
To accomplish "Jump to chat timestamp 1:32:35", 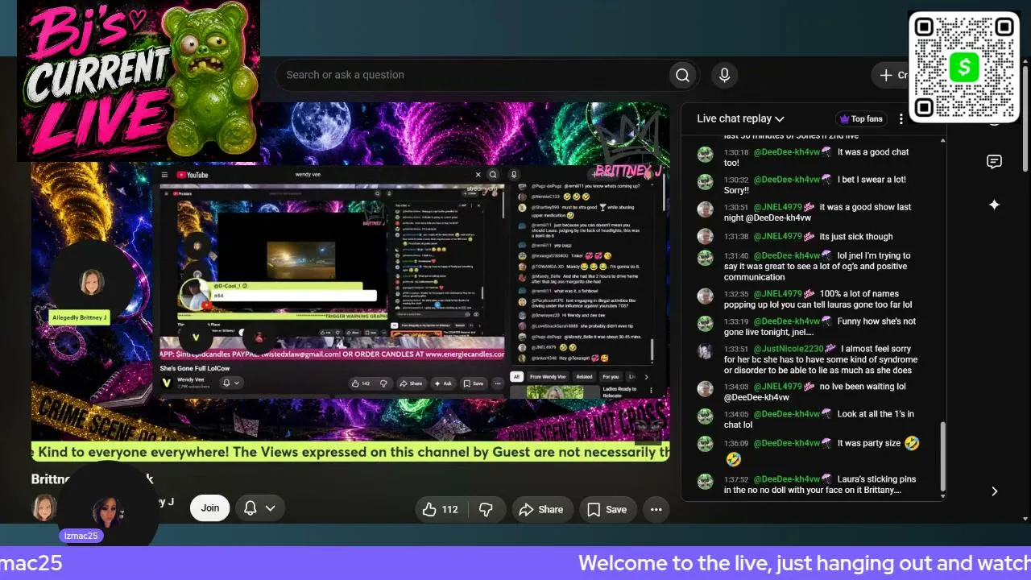I will click(x=736, y=294).
